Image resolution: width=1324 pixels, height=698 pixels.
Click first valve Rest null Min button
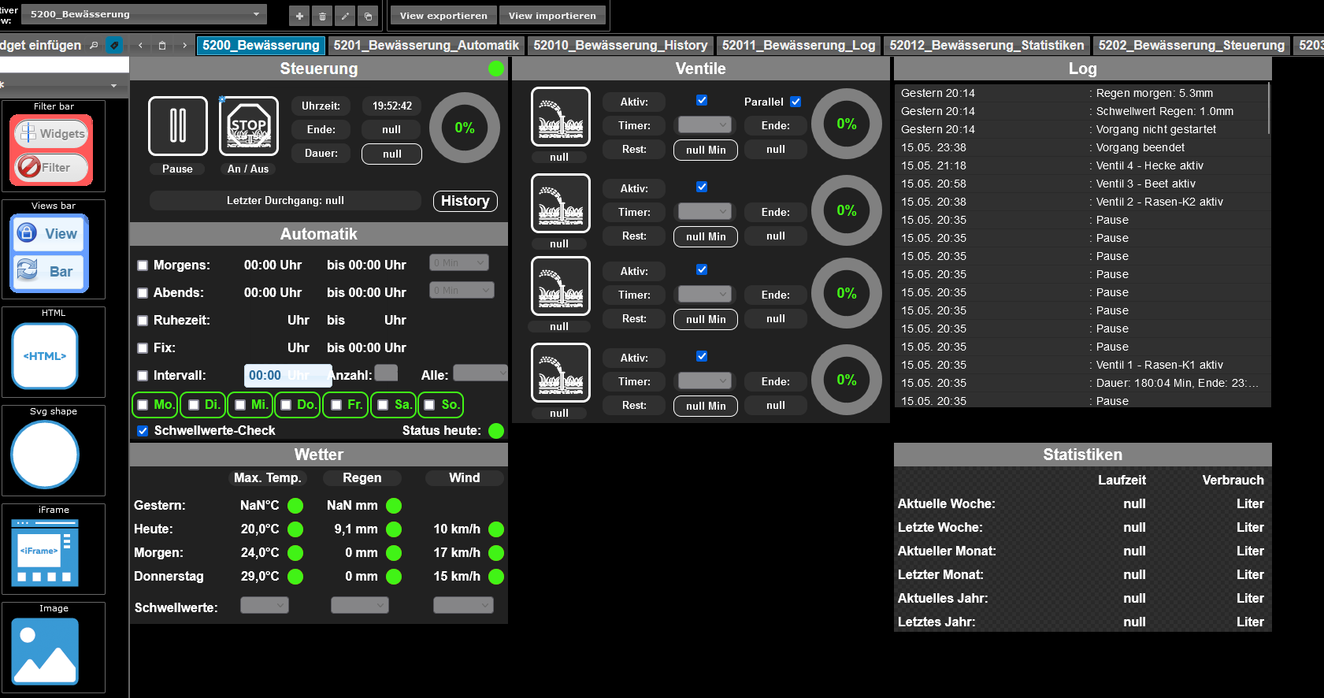click(706, 150)
